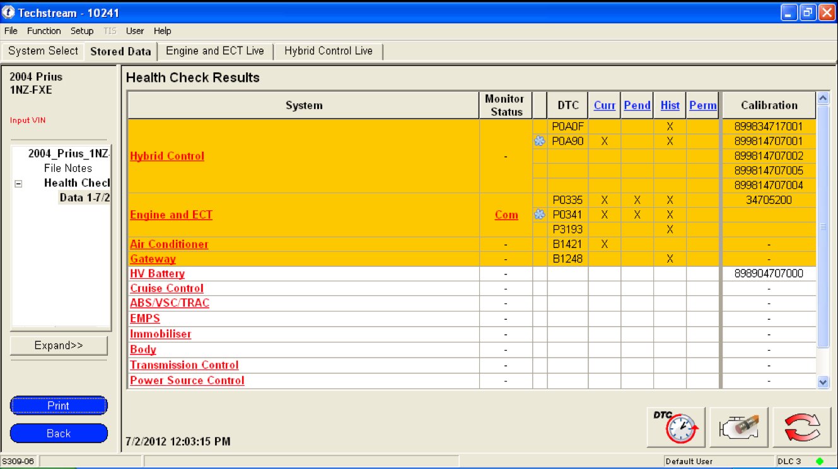Viewport: 838px width, 469px height.
Task: Click the timestamp 7/2/2012 12:03:15 PM
Action: click(178, 441)
